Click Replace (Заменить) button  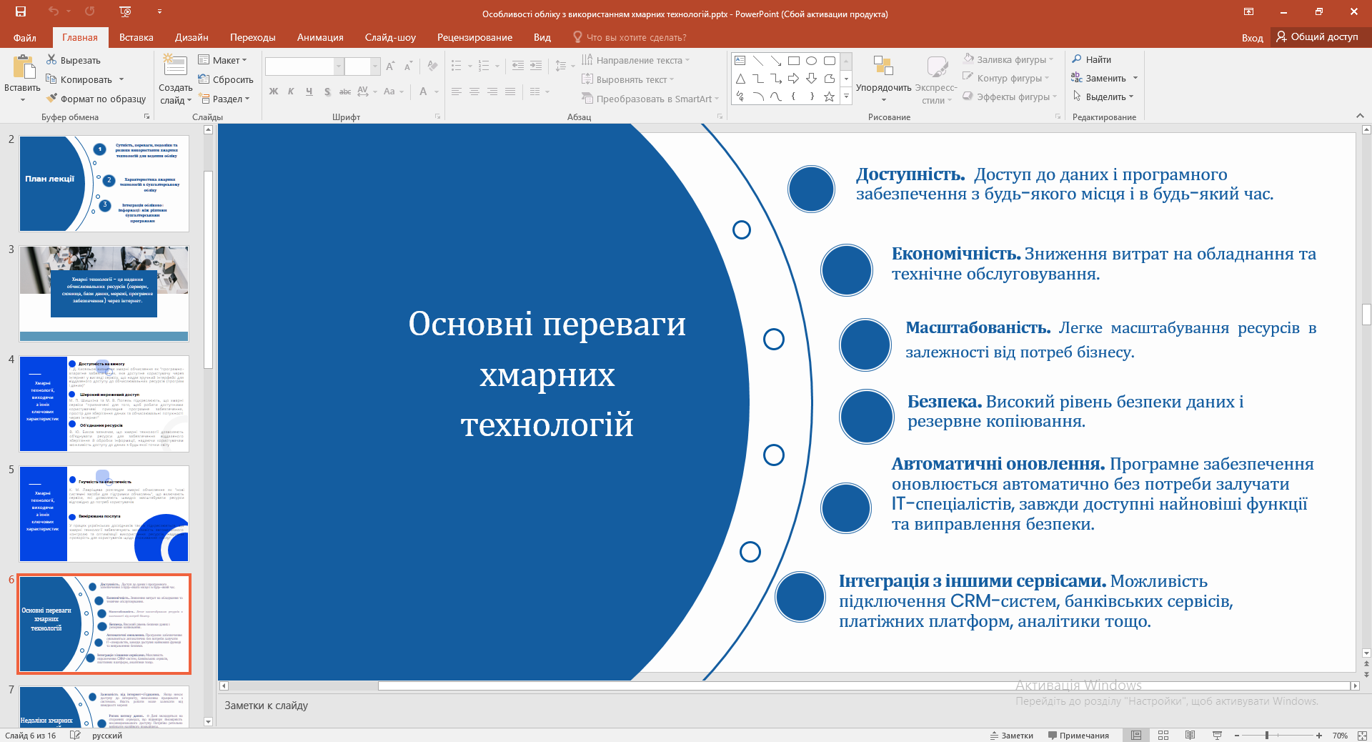click(1099, 78)
